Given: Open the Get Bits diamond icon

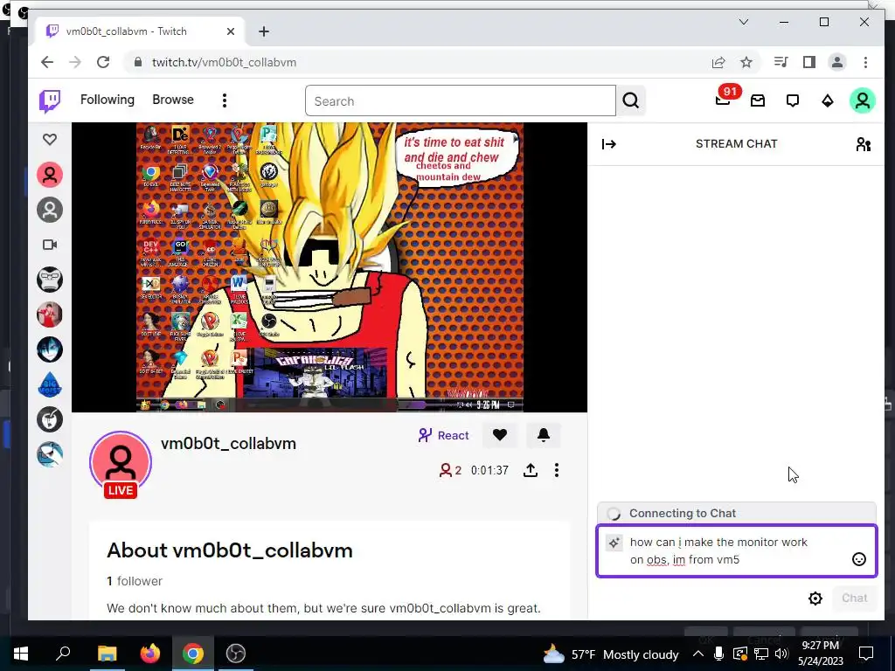Looking at the screenshot, I should pyautogui.click(x=827, y=101).
